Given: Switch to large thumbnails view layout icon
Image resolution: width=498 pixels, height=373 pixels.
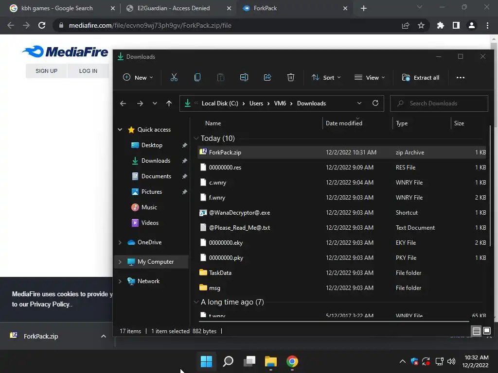Looking at the screenshot, I should [x=486, y=331].
